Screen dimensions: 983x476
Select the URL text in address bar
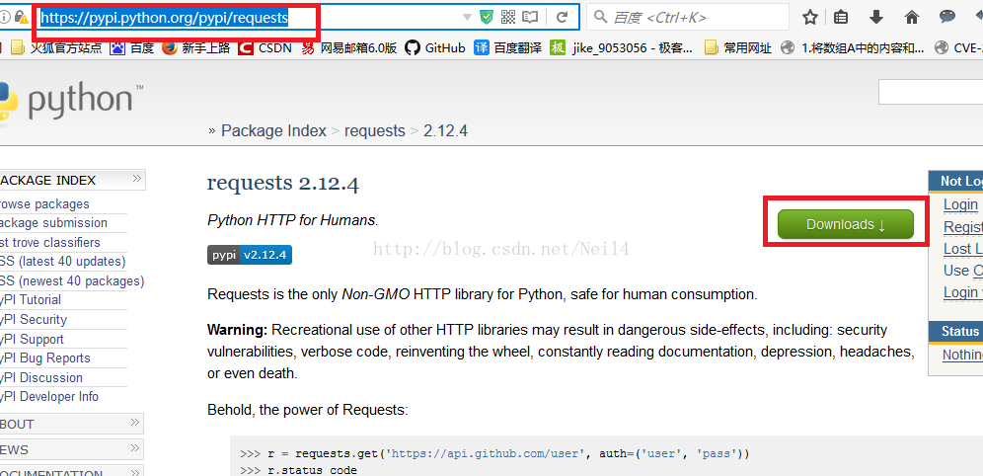click(x=164, y=18)
